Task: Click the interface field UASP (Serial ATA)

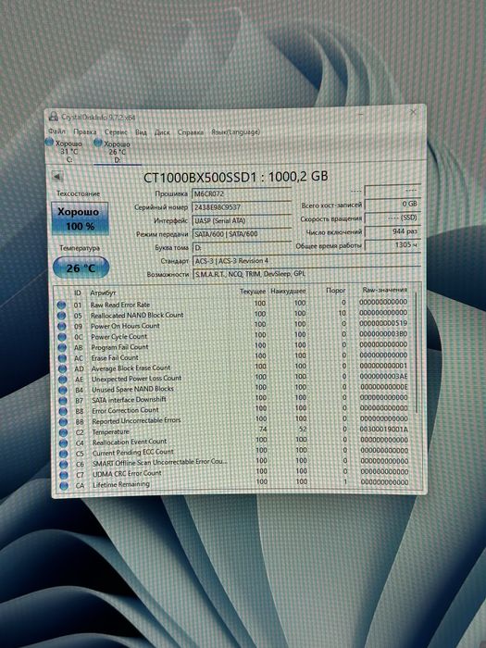Action: pos(242,220)
